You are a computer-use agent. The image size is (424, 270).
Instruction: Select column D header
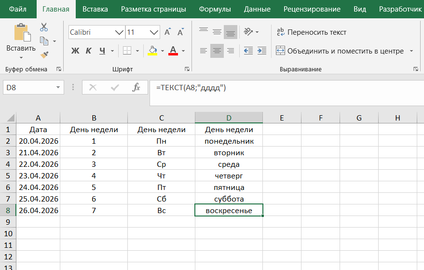click(x=229, y=118)
